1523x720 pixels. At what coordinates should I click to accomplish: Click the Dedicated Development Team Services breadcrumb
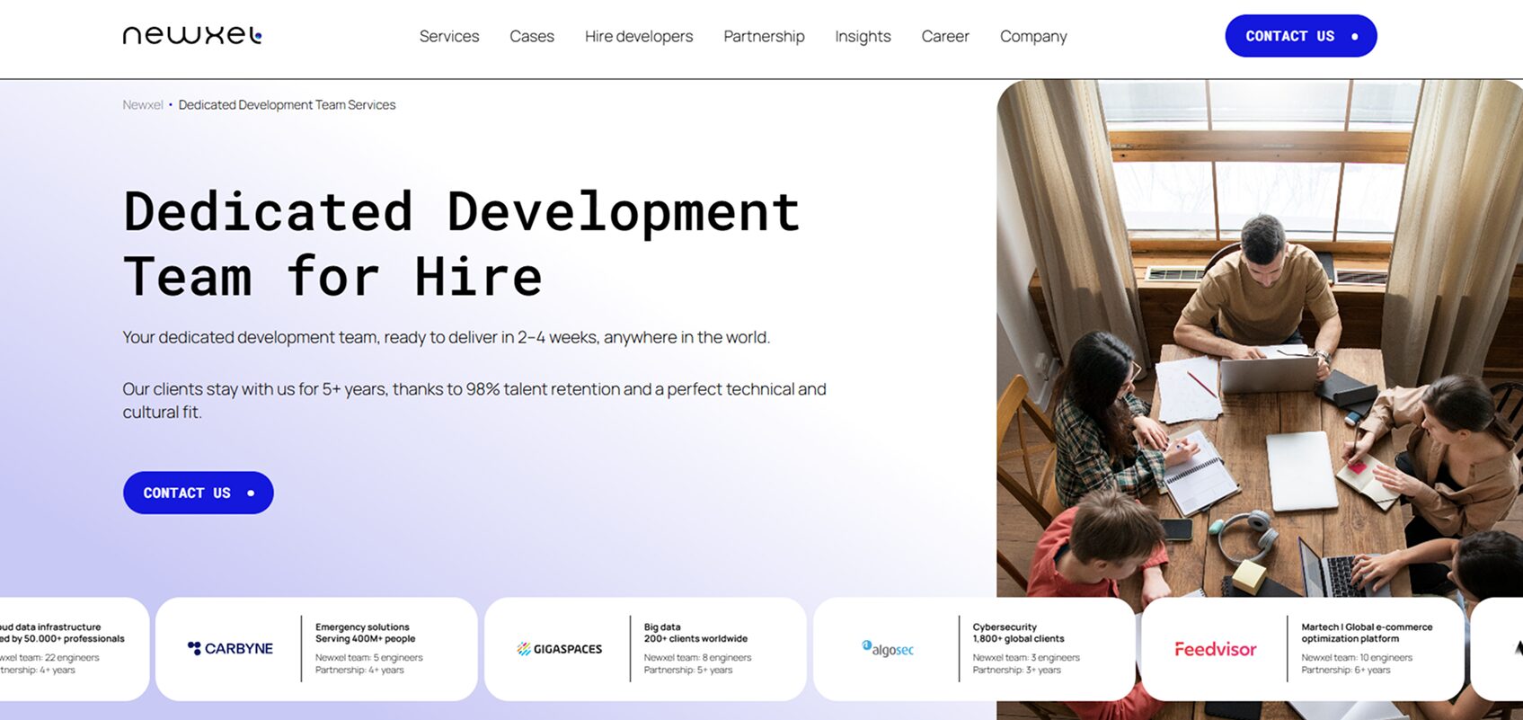click(x=287, y=105)
